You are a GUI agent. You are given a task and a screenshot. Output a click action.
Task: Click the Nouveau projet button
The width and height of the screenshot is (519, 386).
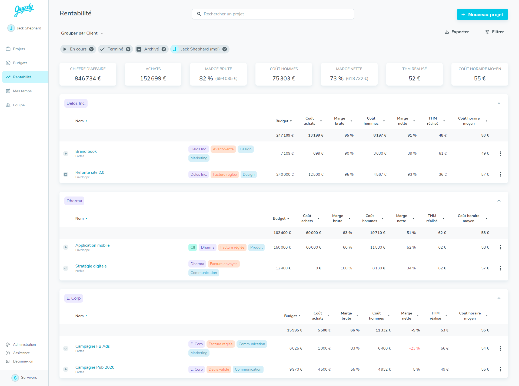coord(482,15)
